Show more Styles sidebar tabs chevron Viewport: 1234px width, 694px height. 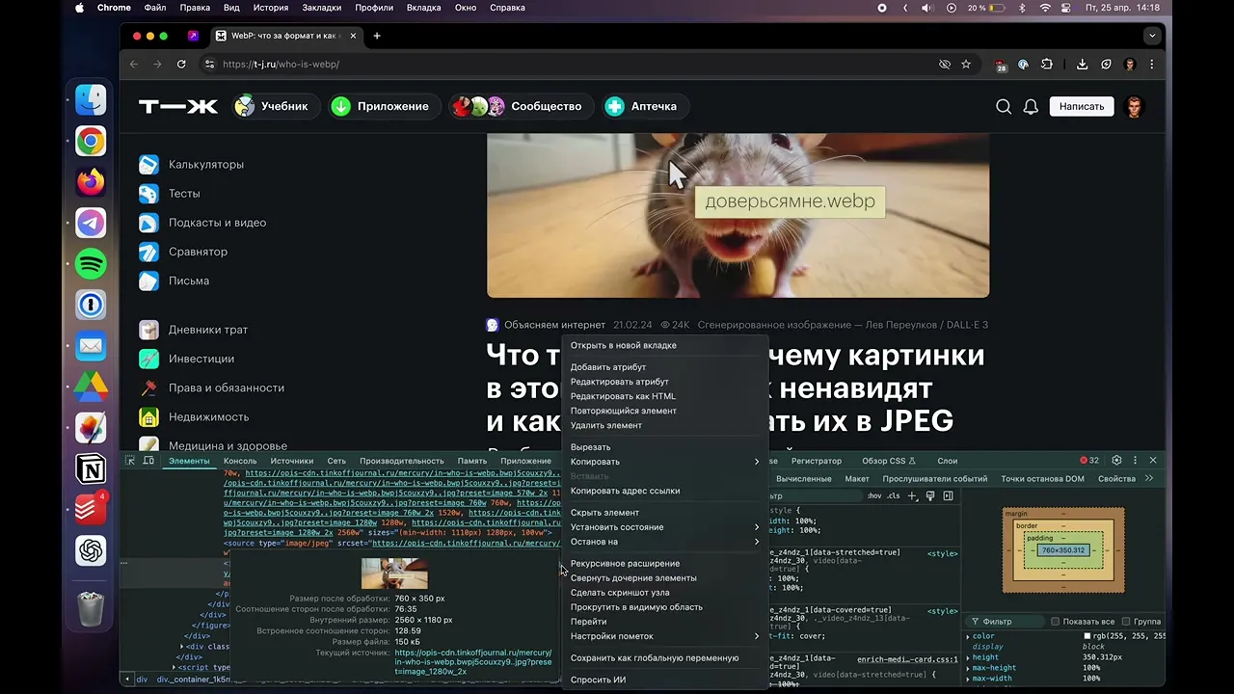[x=1149, y=479]
